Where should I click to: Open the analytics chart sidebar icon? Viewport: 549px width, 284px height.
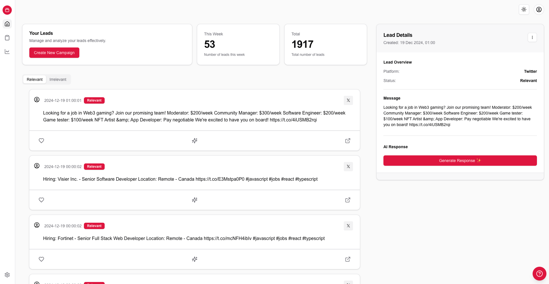[7, 52]
